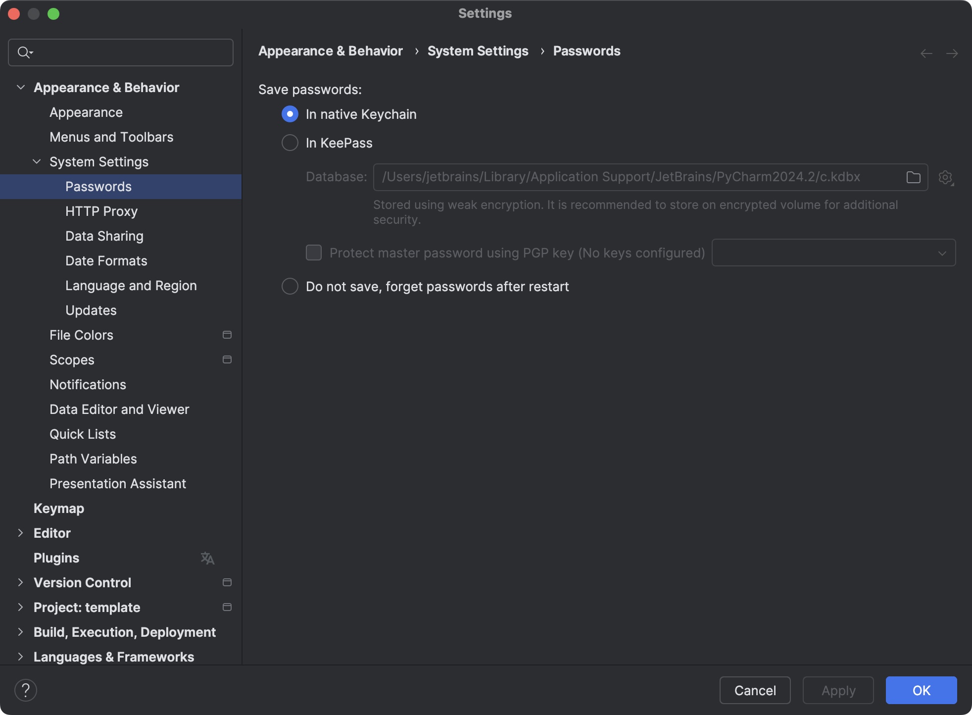Choose Do not save, forget passwords after restart
The image size is (972, 715).
click(290, 286)
